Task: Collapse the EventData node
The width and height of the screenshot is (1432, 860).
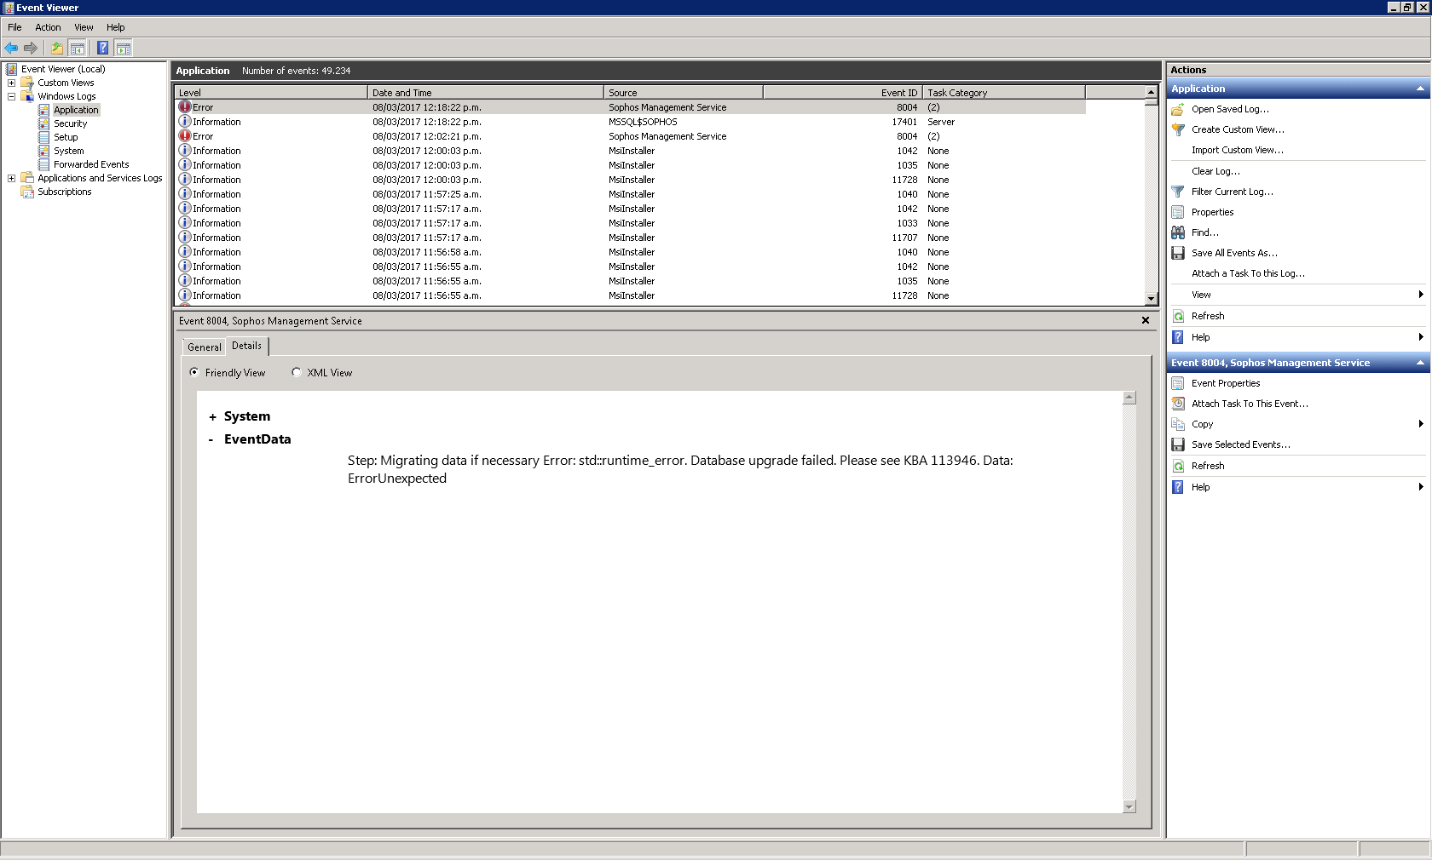Action: click(211, 440)
